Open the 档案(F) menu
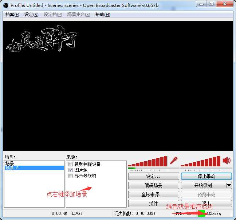Screen dimensions: 236x220 pos(12,15)
